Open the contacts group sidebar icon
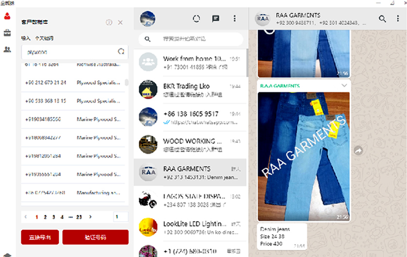Viewport: 407px width, 257px height. click(7, 49)
